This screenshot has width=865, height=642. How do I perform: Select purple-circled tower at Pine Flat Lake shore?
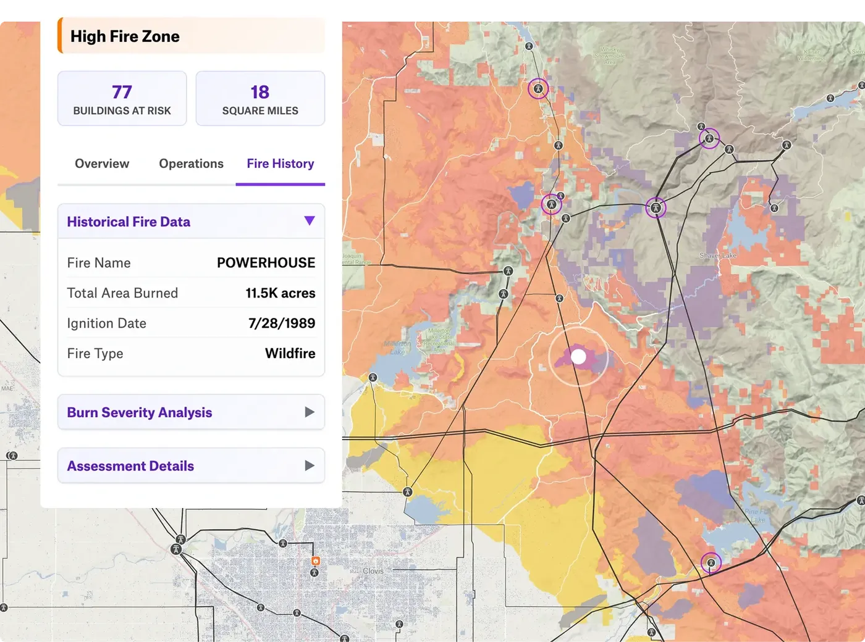(711, 563)
